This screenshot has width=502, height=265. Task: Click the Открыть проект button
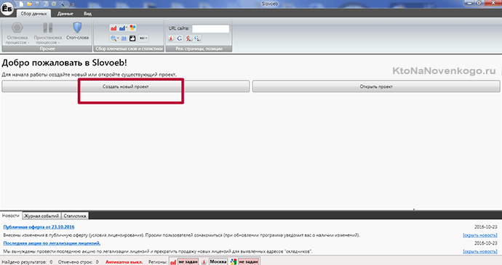pyautogui.click(x=376, y=86)
